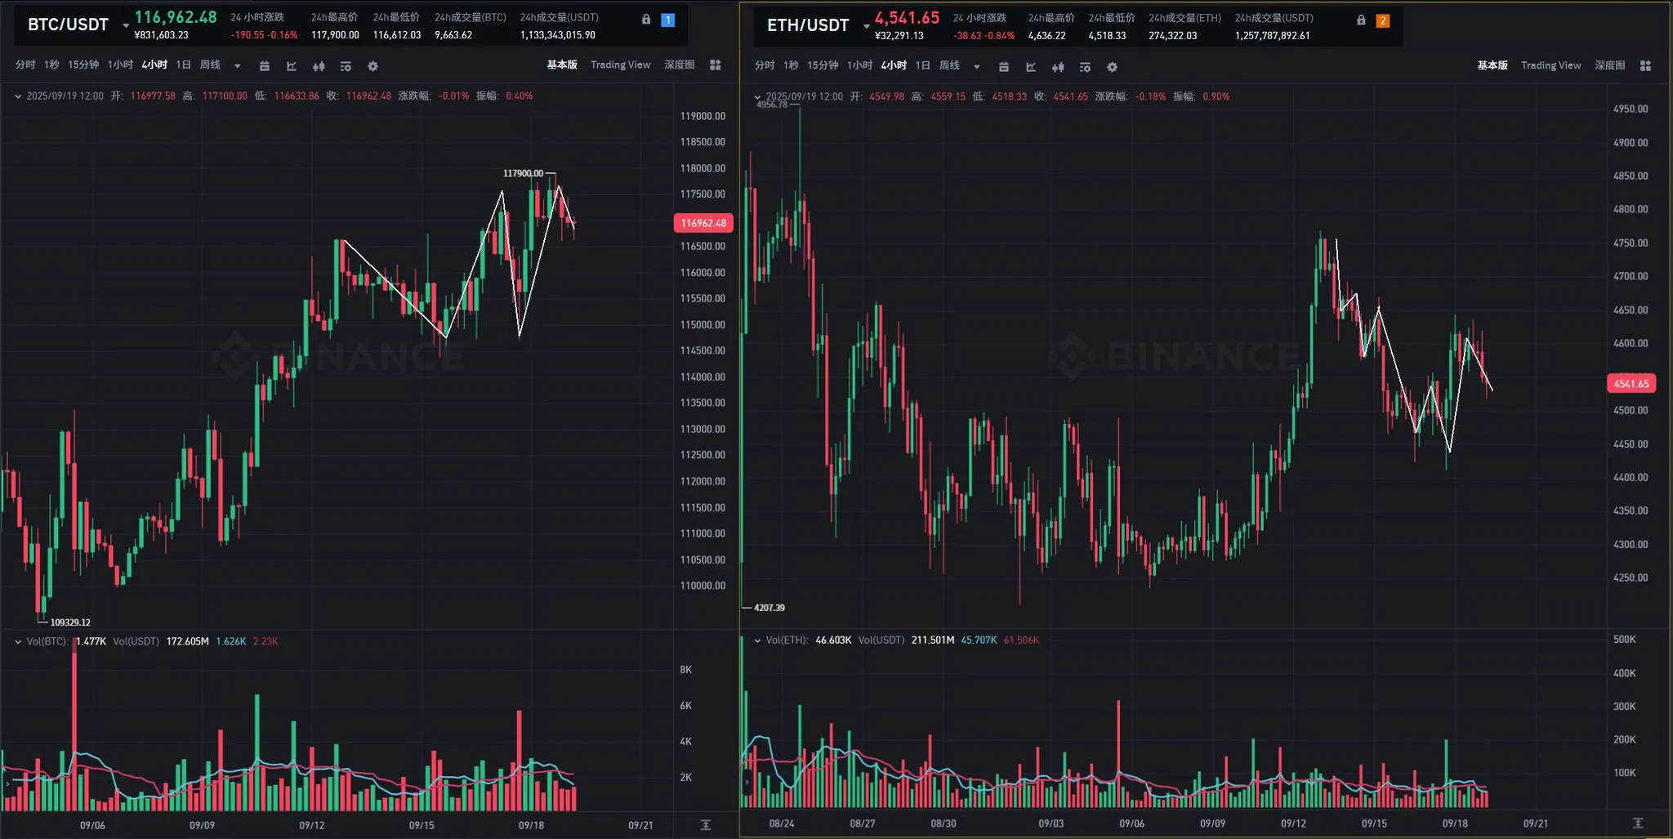Open settings gear on ETH chart
Screen dimensions: 1673x839
coord(1112,67)
